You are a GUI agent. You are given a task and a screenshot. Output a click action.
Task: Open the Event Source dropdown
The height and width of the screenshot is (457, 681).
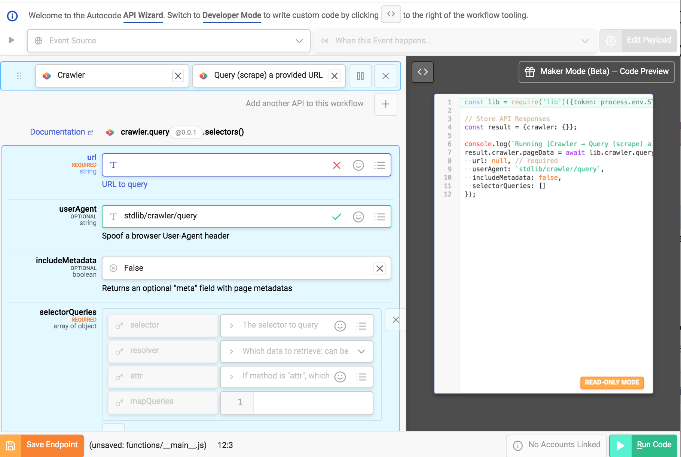tap(169, 41)
